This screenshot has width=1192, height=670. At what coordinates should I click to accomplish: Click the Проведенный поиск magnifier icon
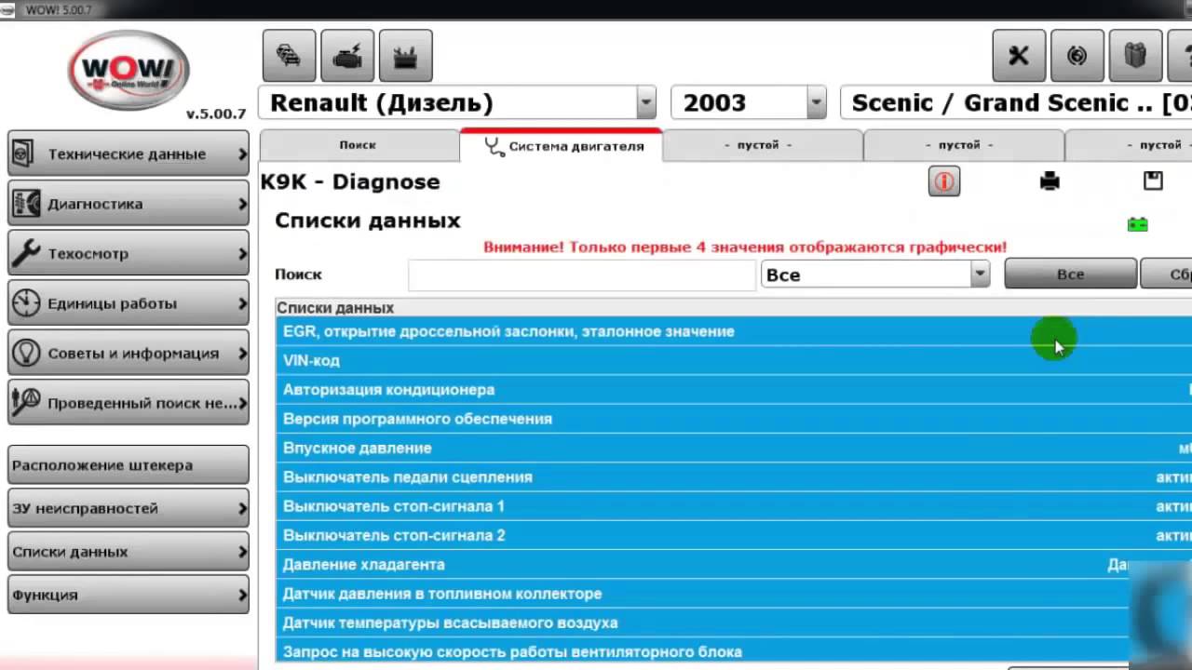(x=26, y=403)
